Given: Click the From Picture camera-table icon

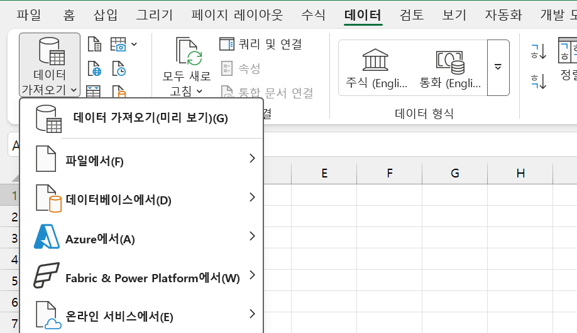Looking at the screenshot, I should point(119,45).
